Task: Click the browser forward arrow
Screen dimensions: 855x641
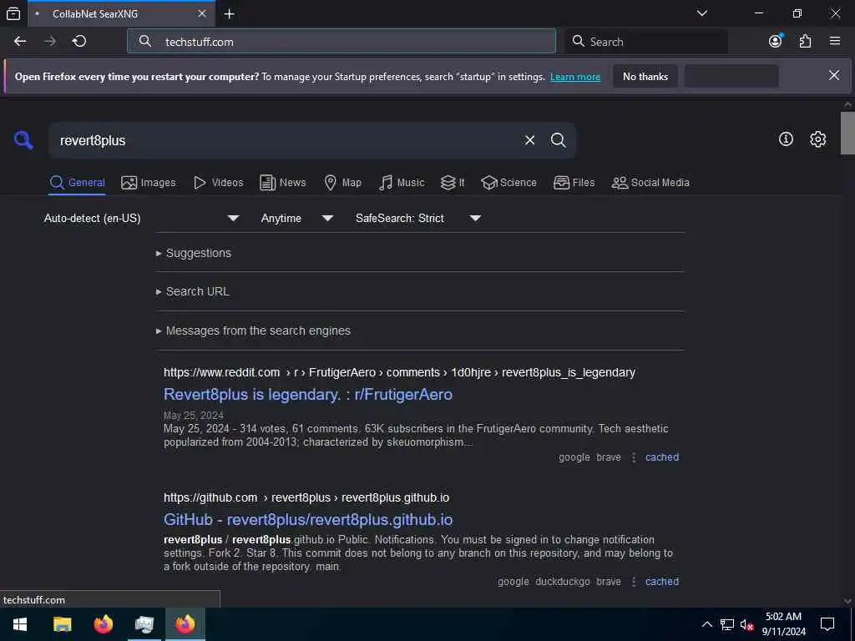Action: pyautogui.click(x=49, y=42)
